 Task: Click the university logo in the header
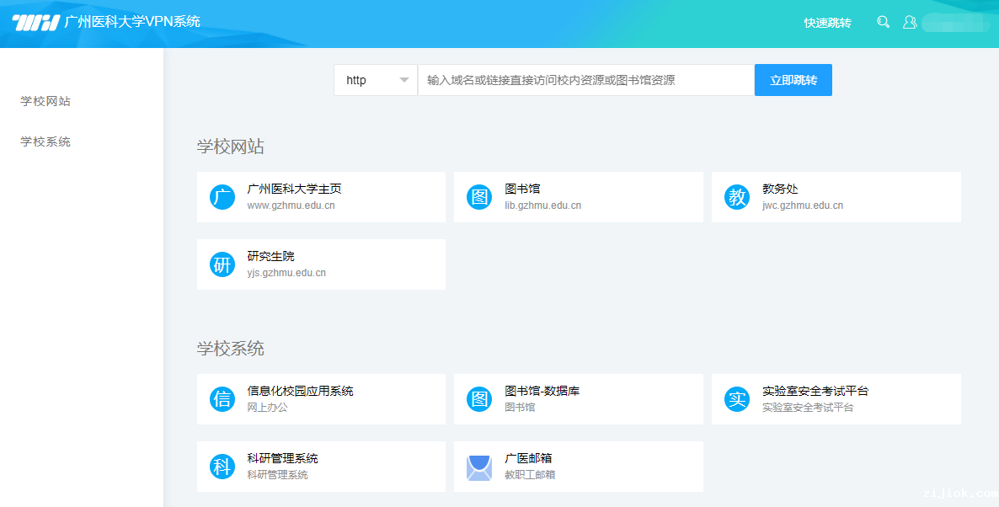click(x=35, y=23)
